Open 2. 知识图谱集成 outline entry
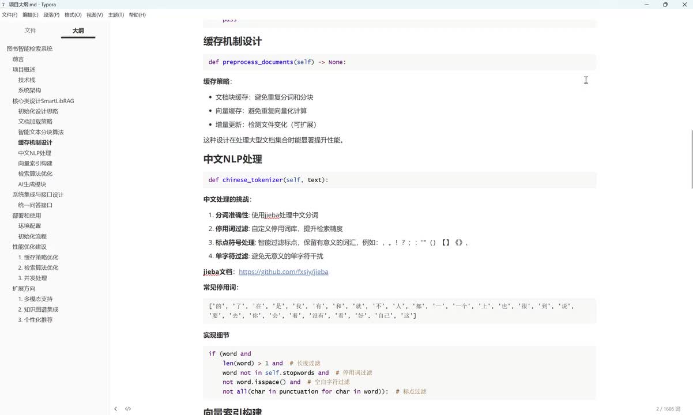The height and width of the screenshot is (415, 693). [38, 309]
